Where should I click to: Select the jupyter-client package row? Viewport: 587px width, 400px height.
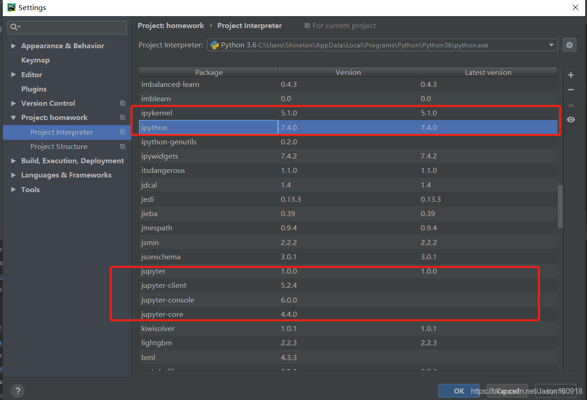[x=348, y=286]
